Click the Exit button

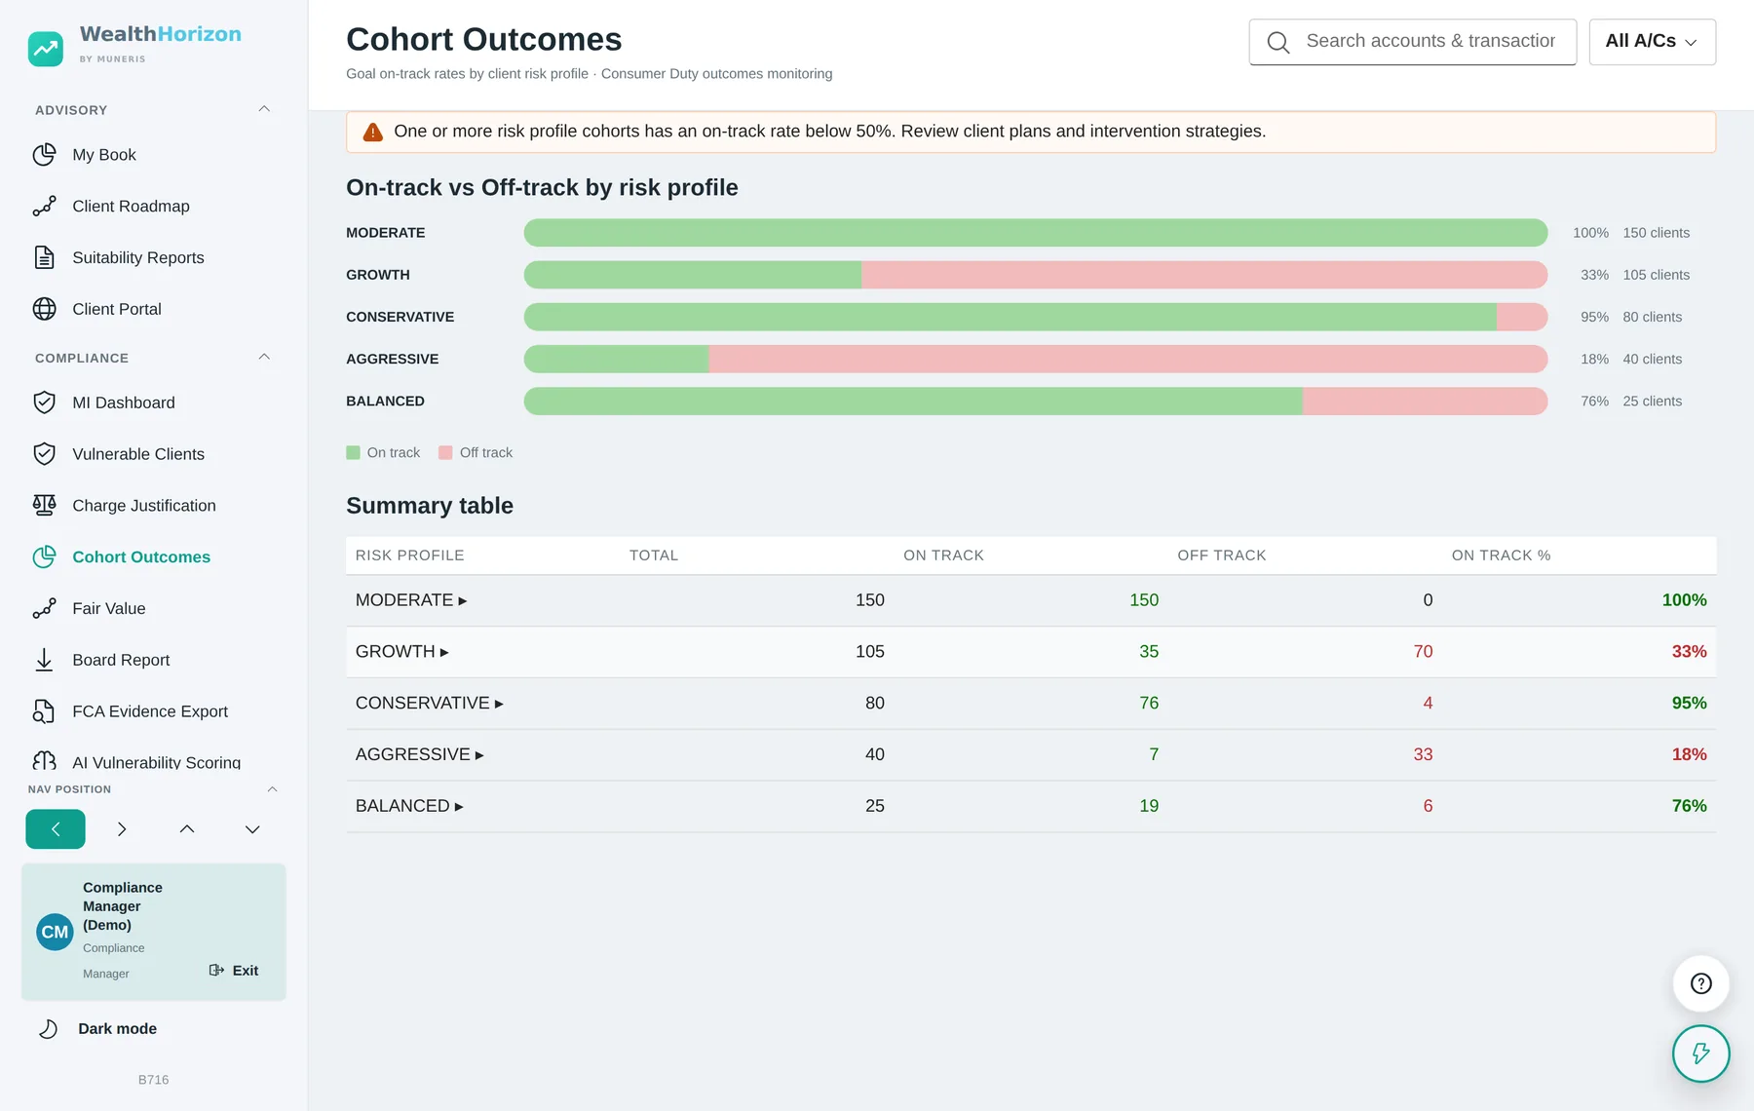tap(234, 971)
